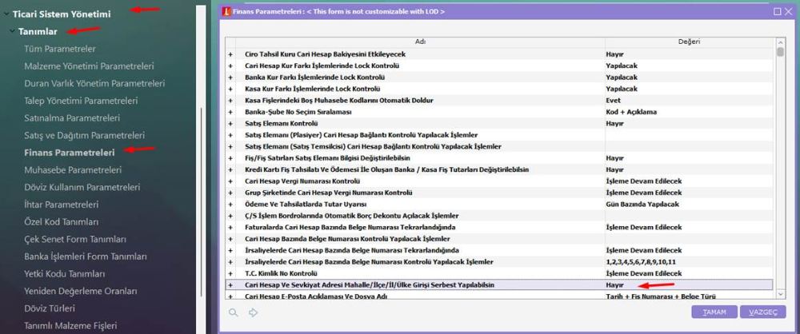800x334 pixels.
Task: Open Banka İşlemleri Form Tanımları
Action: (86, 256)
